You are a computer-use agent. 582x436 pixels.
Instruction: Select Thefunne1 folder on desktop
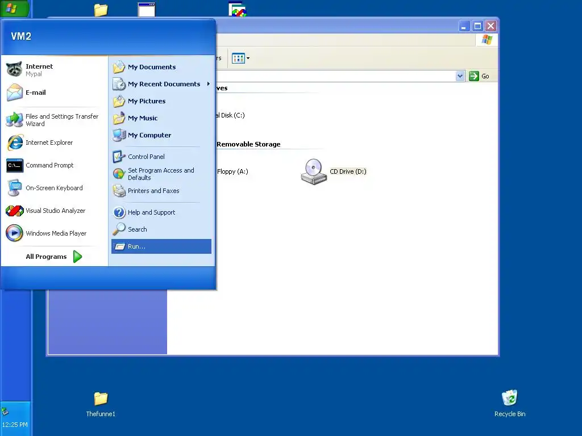tap(101, 404)
